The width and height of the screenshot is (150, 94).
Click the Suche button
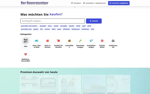(x=94, y=21)
